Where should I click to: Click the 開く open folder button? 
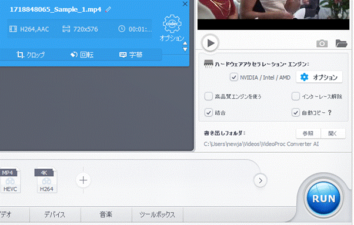(x=333, y=133)
